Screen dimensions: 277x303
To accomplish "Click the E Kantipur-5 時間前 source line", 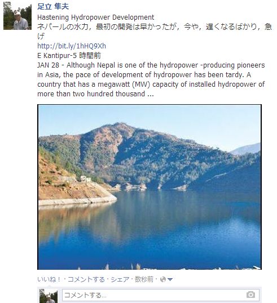I will [69, 56].
